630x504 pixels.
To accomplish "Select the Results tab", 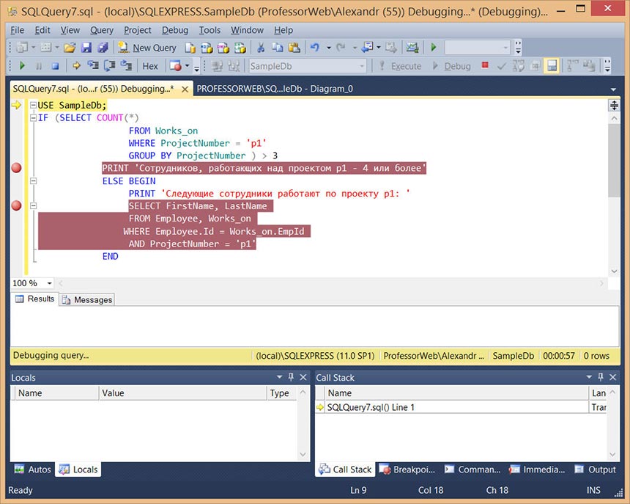I will point(34,299).
